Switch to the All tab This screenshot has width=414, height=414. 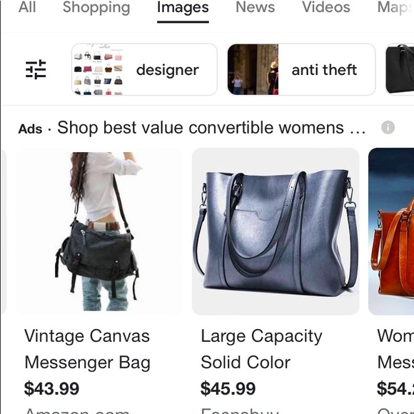click(27, 7)
